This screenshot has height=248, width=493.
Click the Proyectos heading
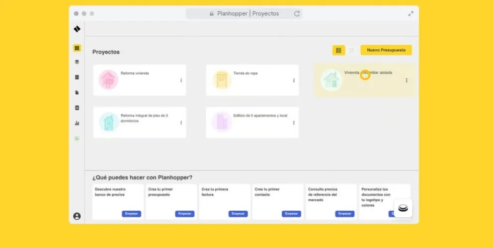click(106, 52)
